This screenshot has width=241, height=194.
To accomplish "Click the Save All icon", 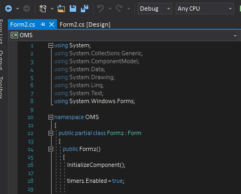I will click(85, 9).
